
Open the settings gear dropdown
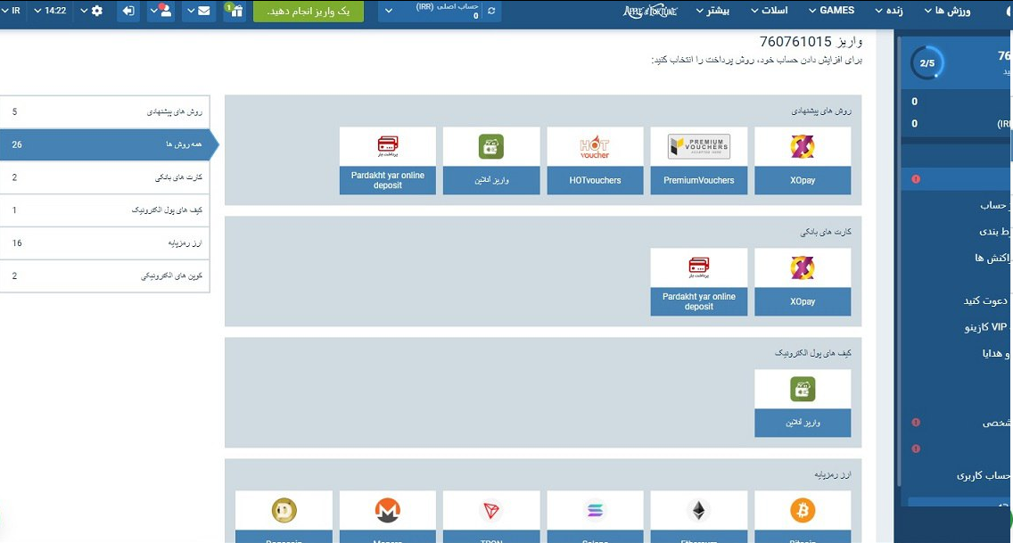click(90, 12)
